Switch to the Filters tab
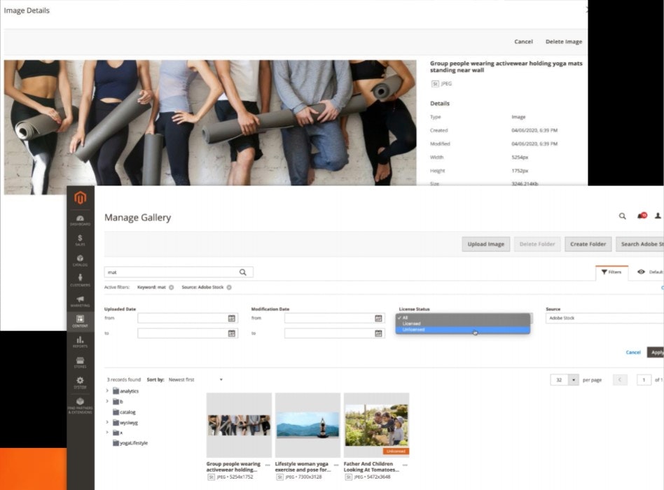This screenshot has height=490, width=664. (611, 272)
